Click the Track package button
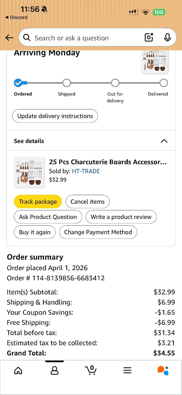The height and width of the screenshot is (395, 182). point(38,201)
